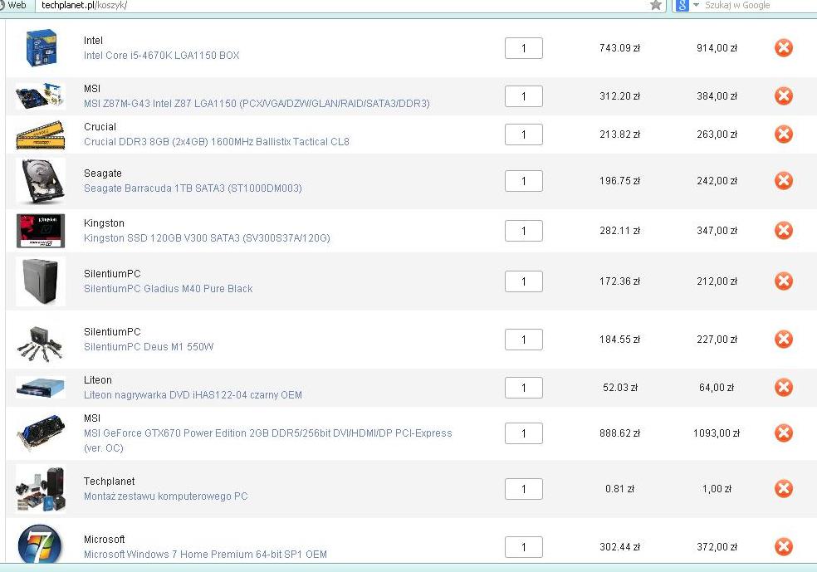Open Liteon nagrywarka DVD iHAS122-04 link

[193, 395]
